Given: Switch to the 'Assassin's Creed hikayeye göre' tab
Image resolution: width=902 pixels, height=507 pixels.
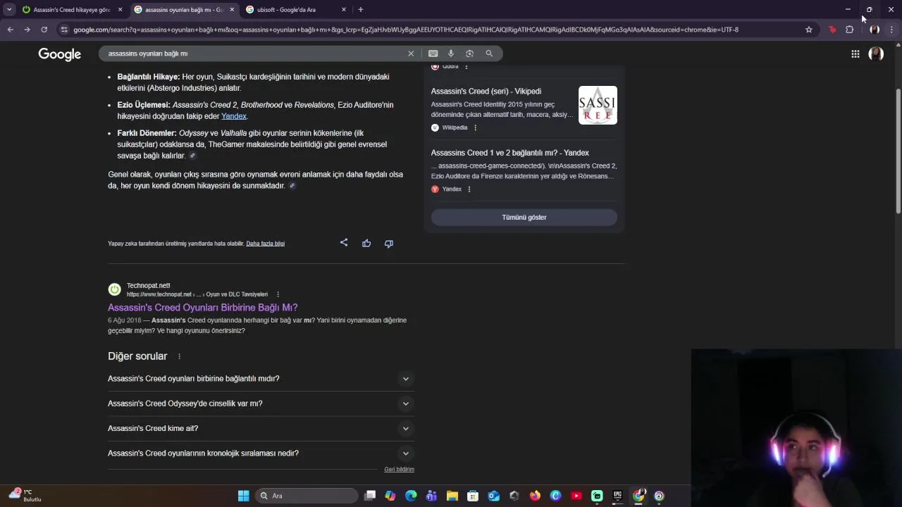Looking at the screenshot, I should coord(70,10).
